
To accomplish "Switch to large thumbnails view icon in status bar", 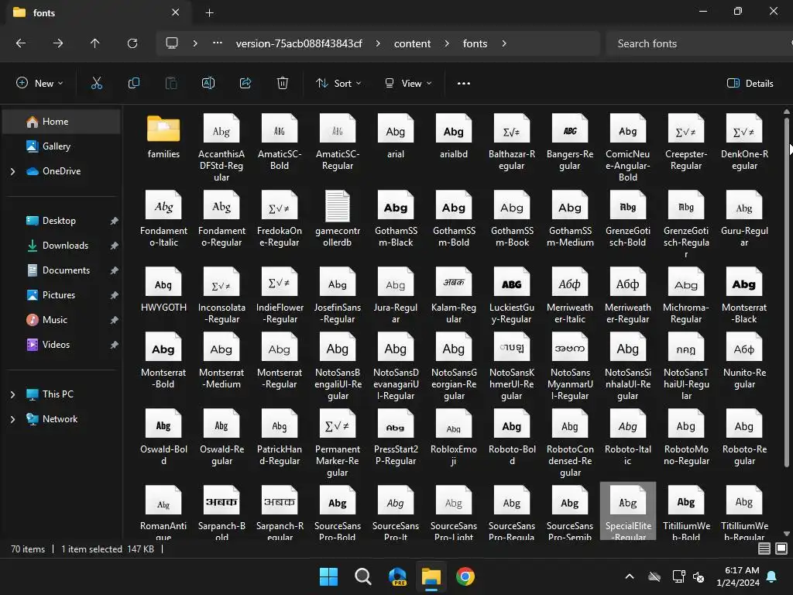I will click(x=781, y=549).
